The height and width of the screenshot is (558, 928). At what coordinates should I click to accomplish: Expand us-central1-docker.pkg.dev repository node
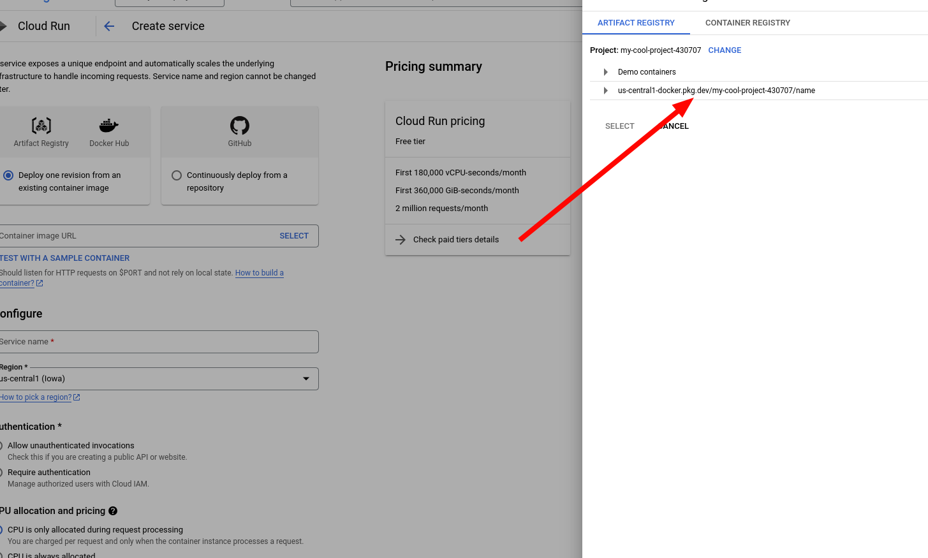tap(605, 91)
